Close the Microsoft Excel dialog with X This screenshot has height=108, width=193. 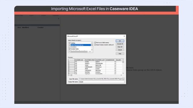point(124,36)
